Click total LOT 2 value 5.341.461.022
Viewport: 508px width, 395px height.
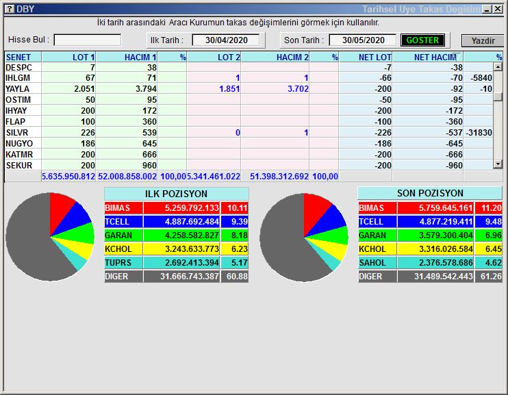(x=214, y=177)
